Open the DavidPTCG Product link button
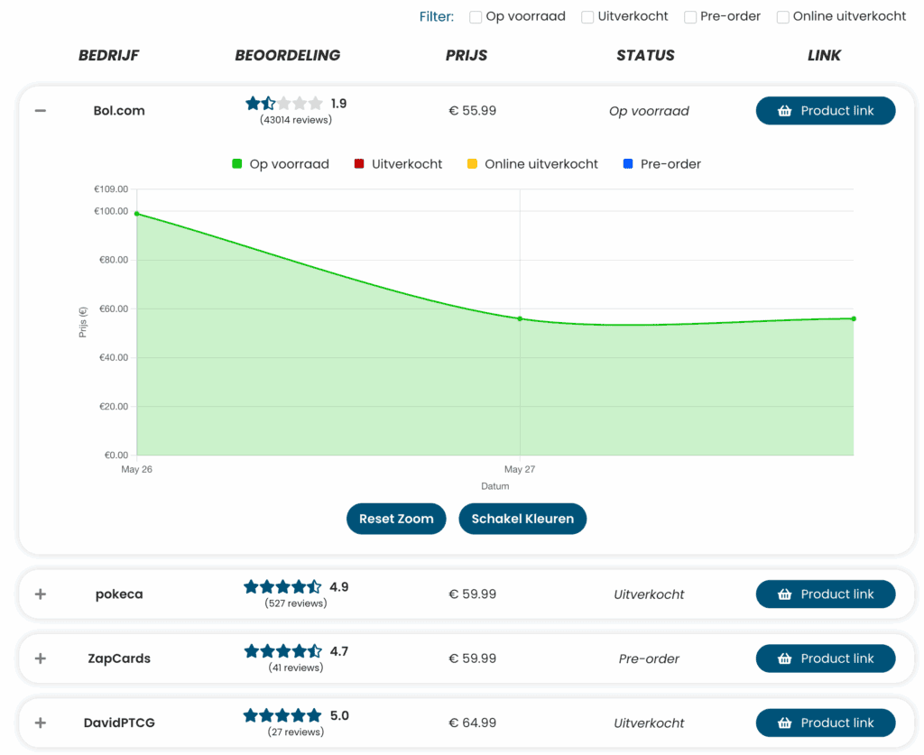 (826, 723)
